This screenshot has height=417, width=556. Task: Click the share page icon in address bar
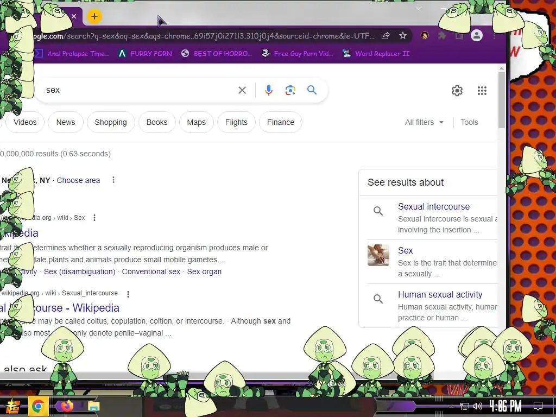386,35
